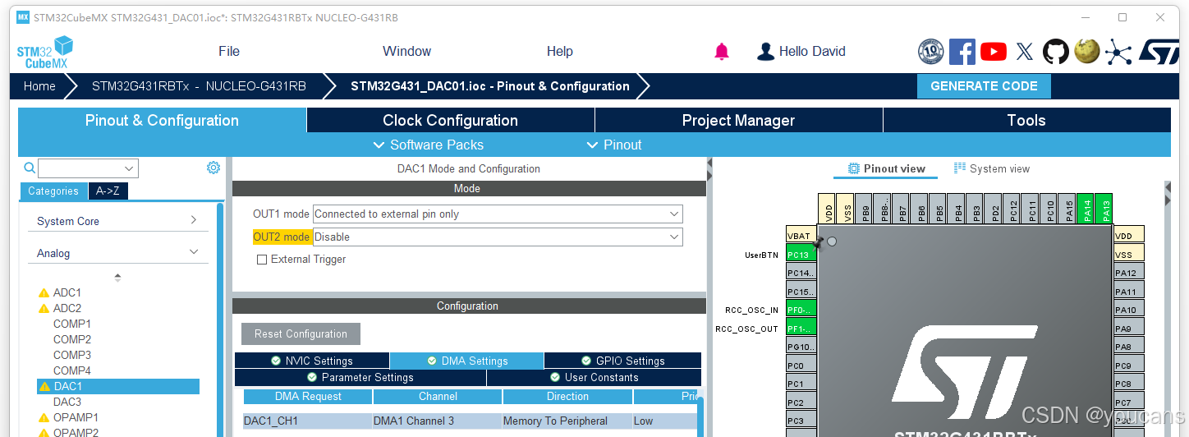Click the peripheral search magnifier icon
Viewport: 1189px width, 437px height.
(x=30, y=168)
